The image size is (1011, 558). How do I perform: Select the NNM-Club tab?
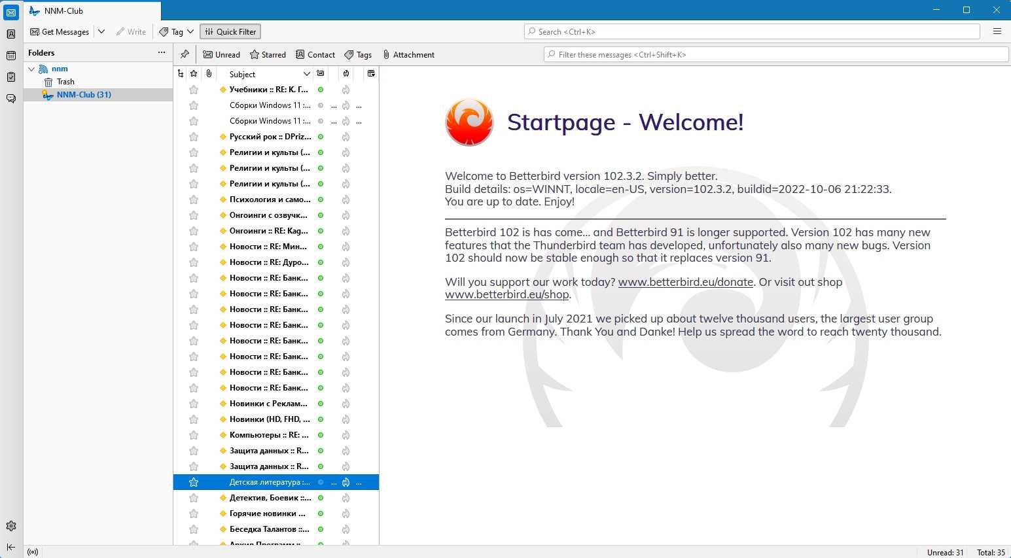click(x=92, y=11)
